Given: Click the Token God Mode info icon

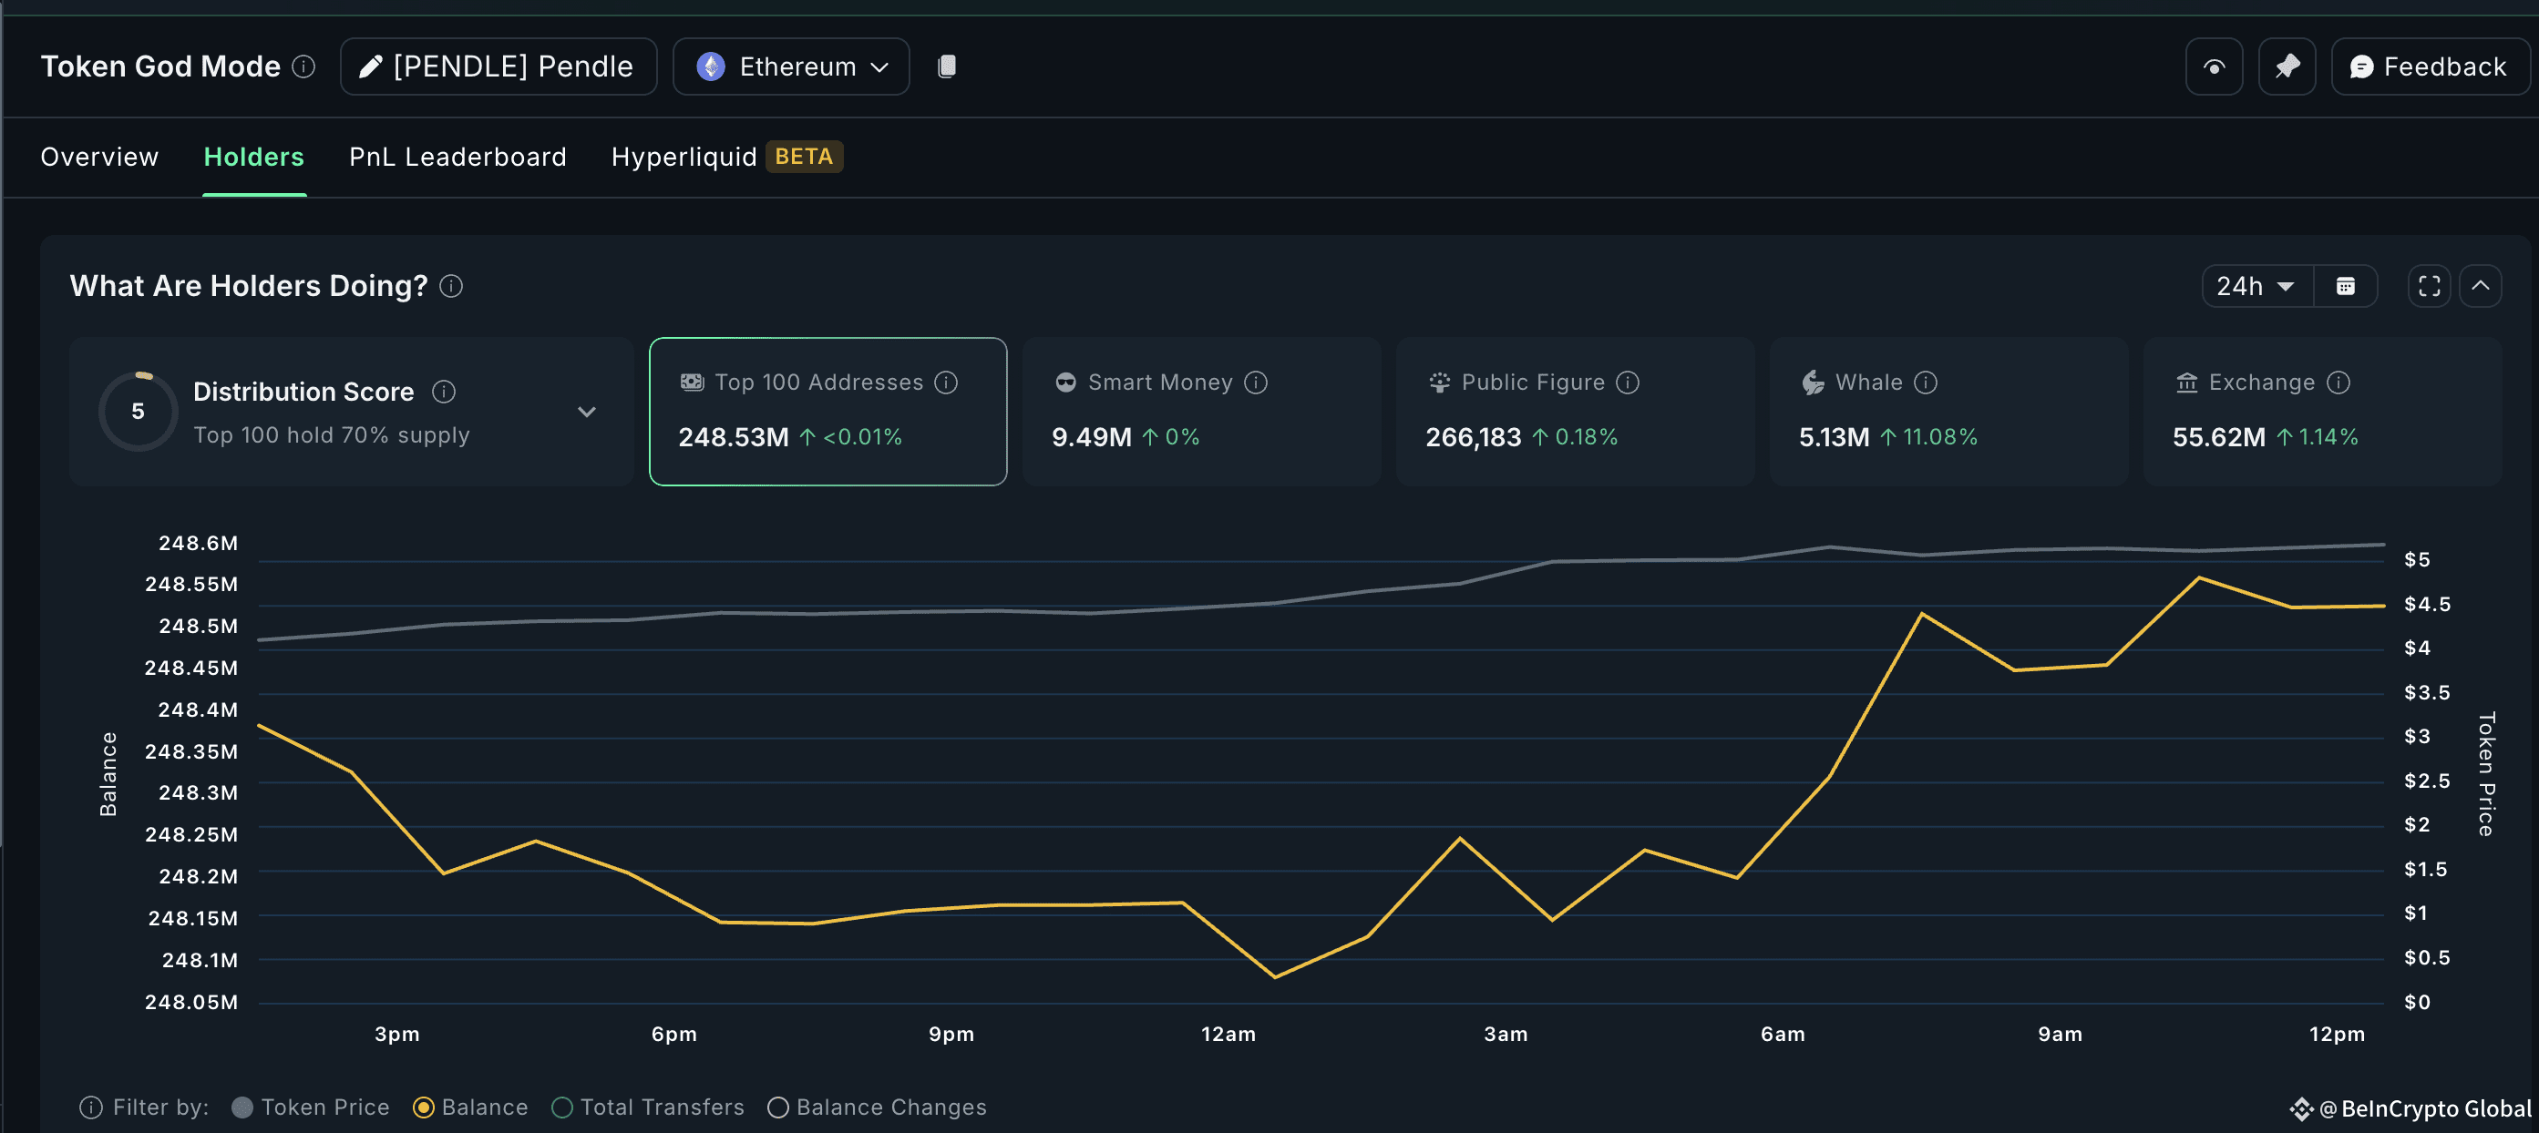Looking at the screenshot, I should click(304, 67).
